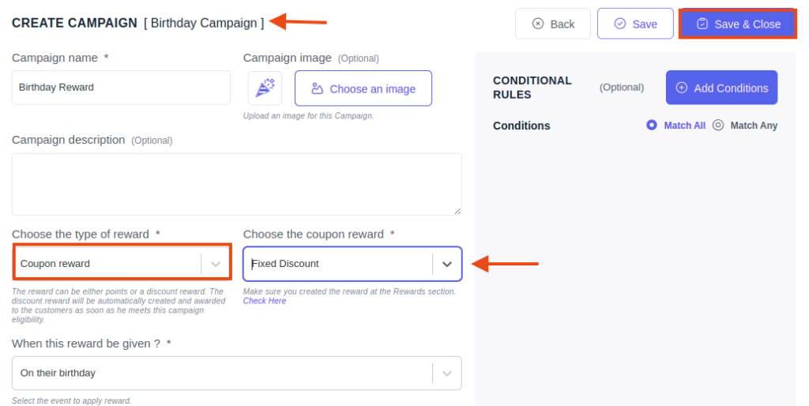
Task: Go back using the Back button
Action: pos(552,24)
